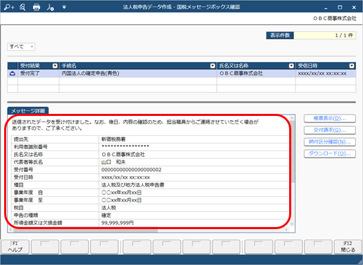Viewport: 363px width, 265px height.
Task: Click the 税目 value 法人税
Action: 108,208
